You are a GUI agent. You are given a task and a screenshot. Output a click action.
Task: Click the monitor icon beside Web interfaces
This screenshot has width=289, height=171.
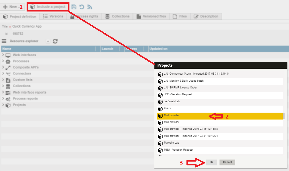point(8,55)
